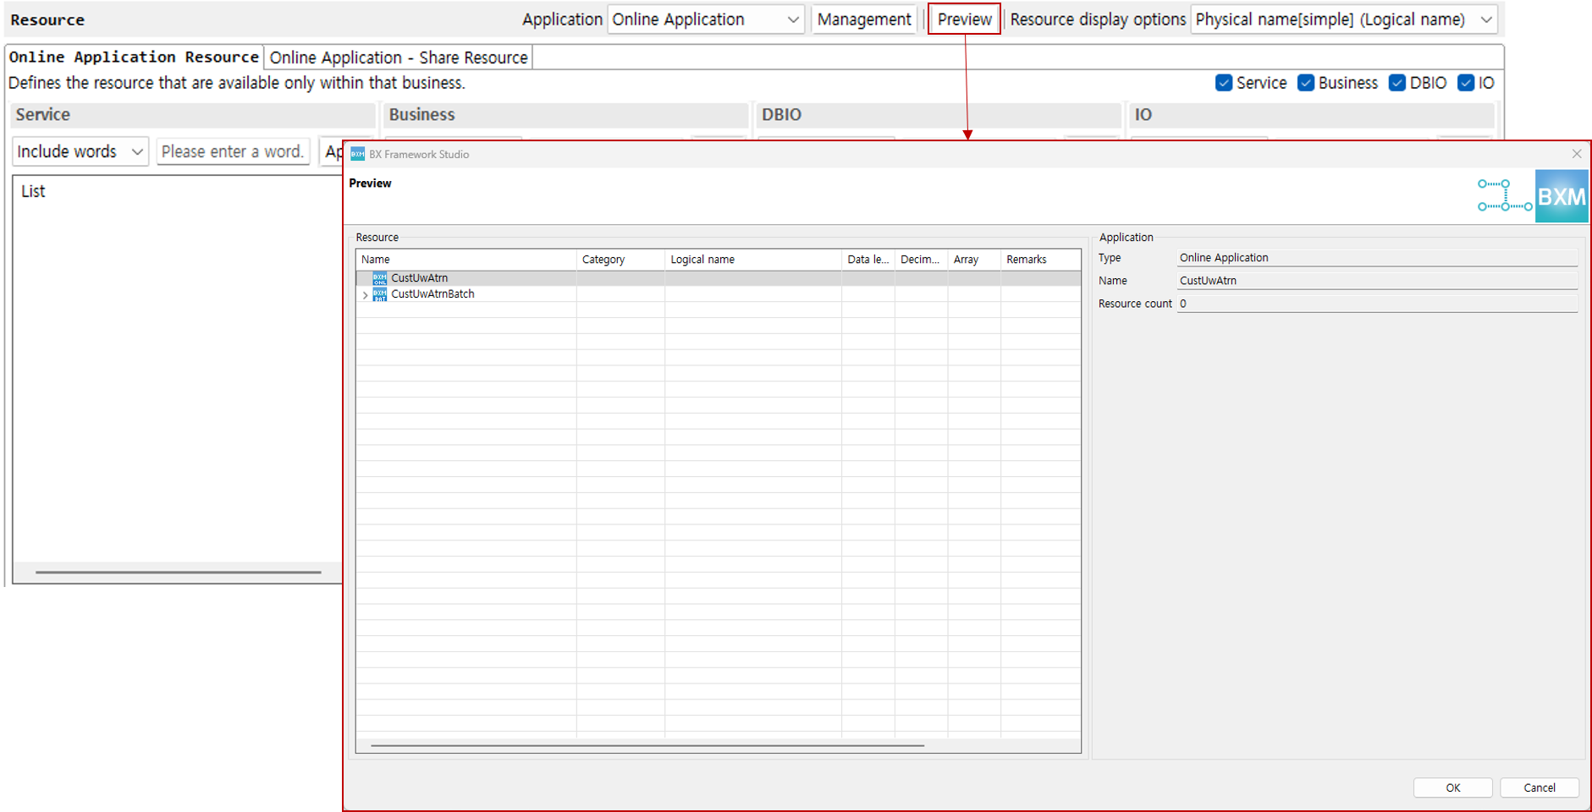Select the Online Application Resource tab

[133, 57]
